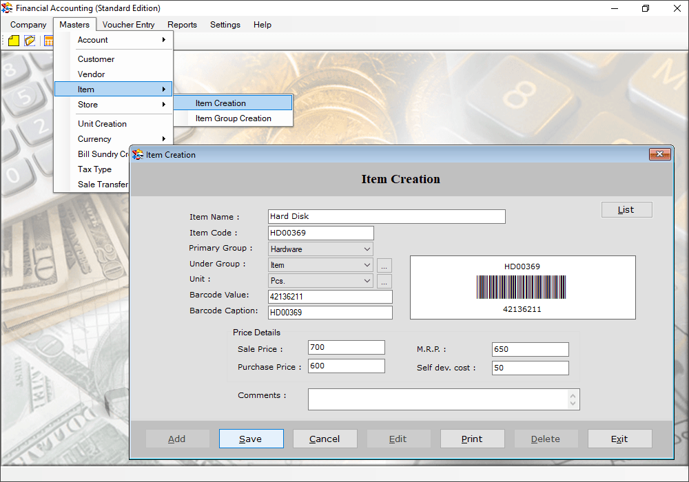Open the Help menu
Viewport: 689px width, 482px height.
(263, 25)
